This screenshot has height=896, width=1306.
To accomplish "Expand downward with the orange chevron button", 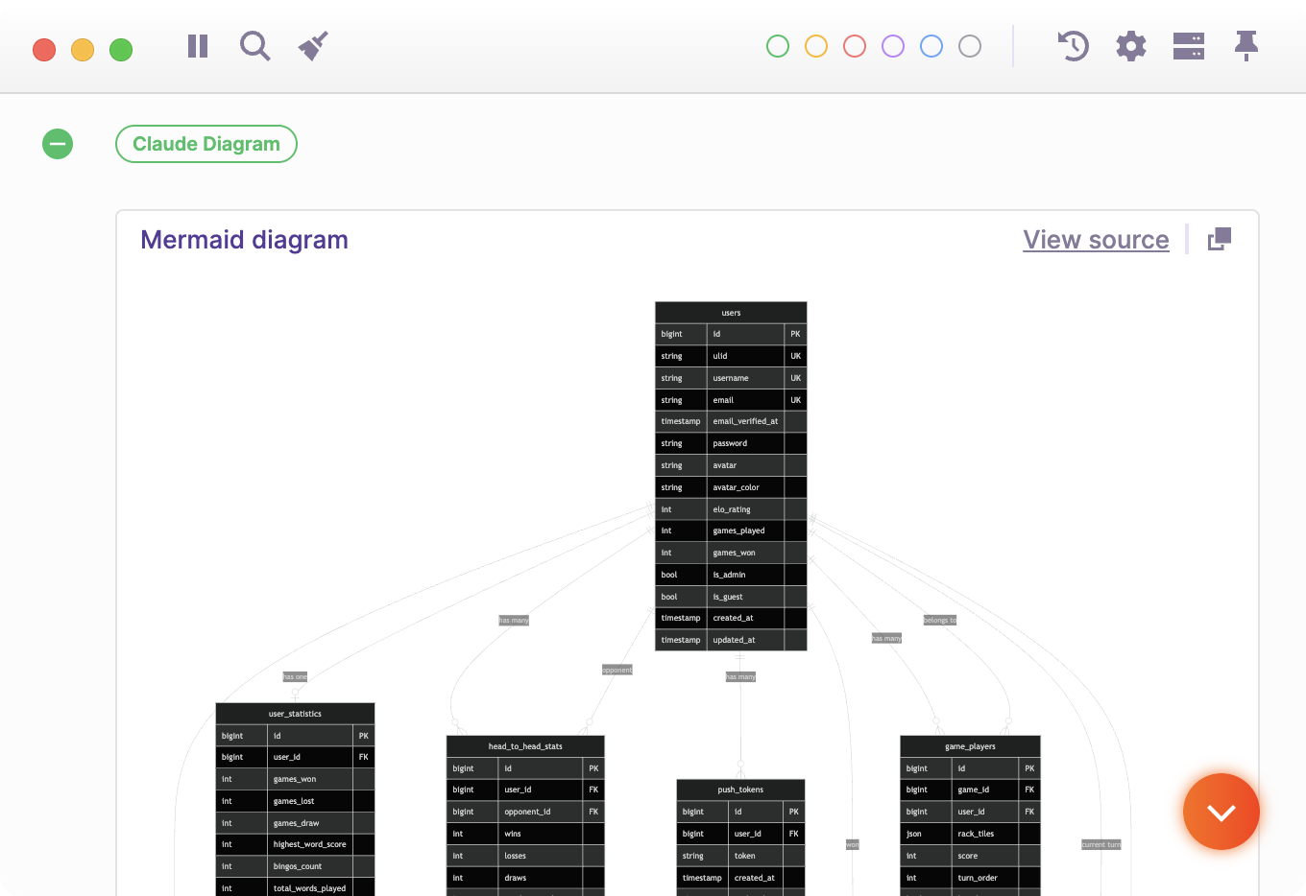I will 1221,812.
